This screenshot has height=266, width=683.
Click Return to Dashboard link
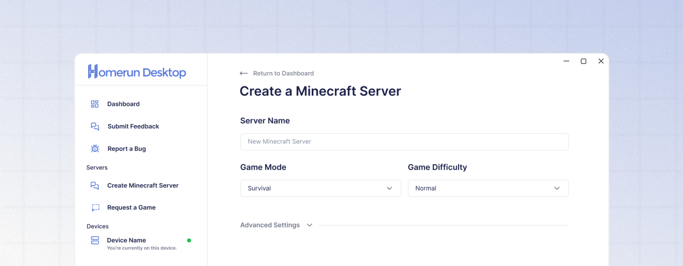pos(283,74)
